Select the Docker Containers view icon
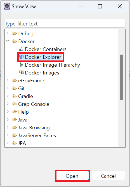This screenshot has width=130, height=187. click(21, 49)
